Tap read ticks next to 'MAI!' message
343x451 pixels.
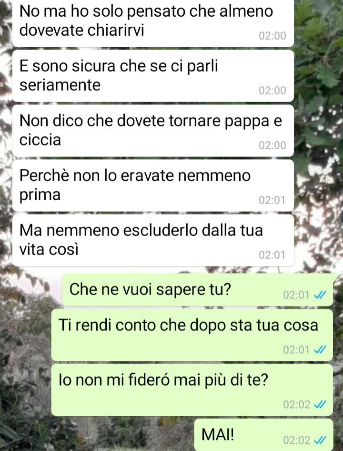click(320, 440)
